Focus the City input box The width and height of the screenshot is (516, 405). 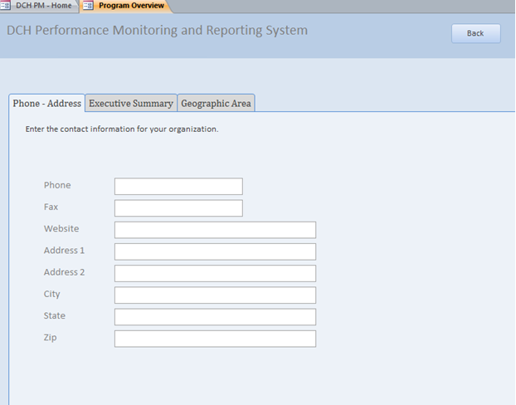click(x=215, y=295)
